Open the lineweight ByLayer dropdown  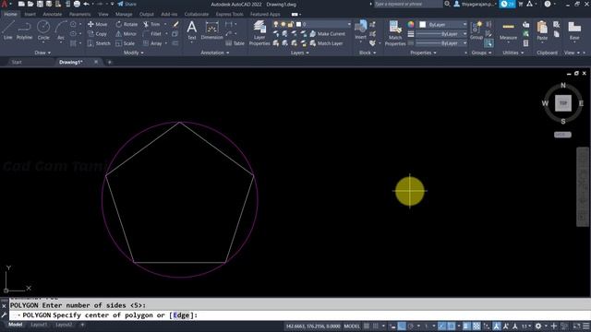[x=441, y=34]
